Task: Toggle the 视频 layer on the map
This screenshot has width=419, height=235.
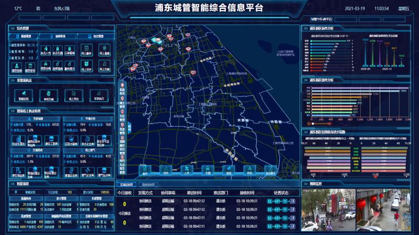Action: 227,170
